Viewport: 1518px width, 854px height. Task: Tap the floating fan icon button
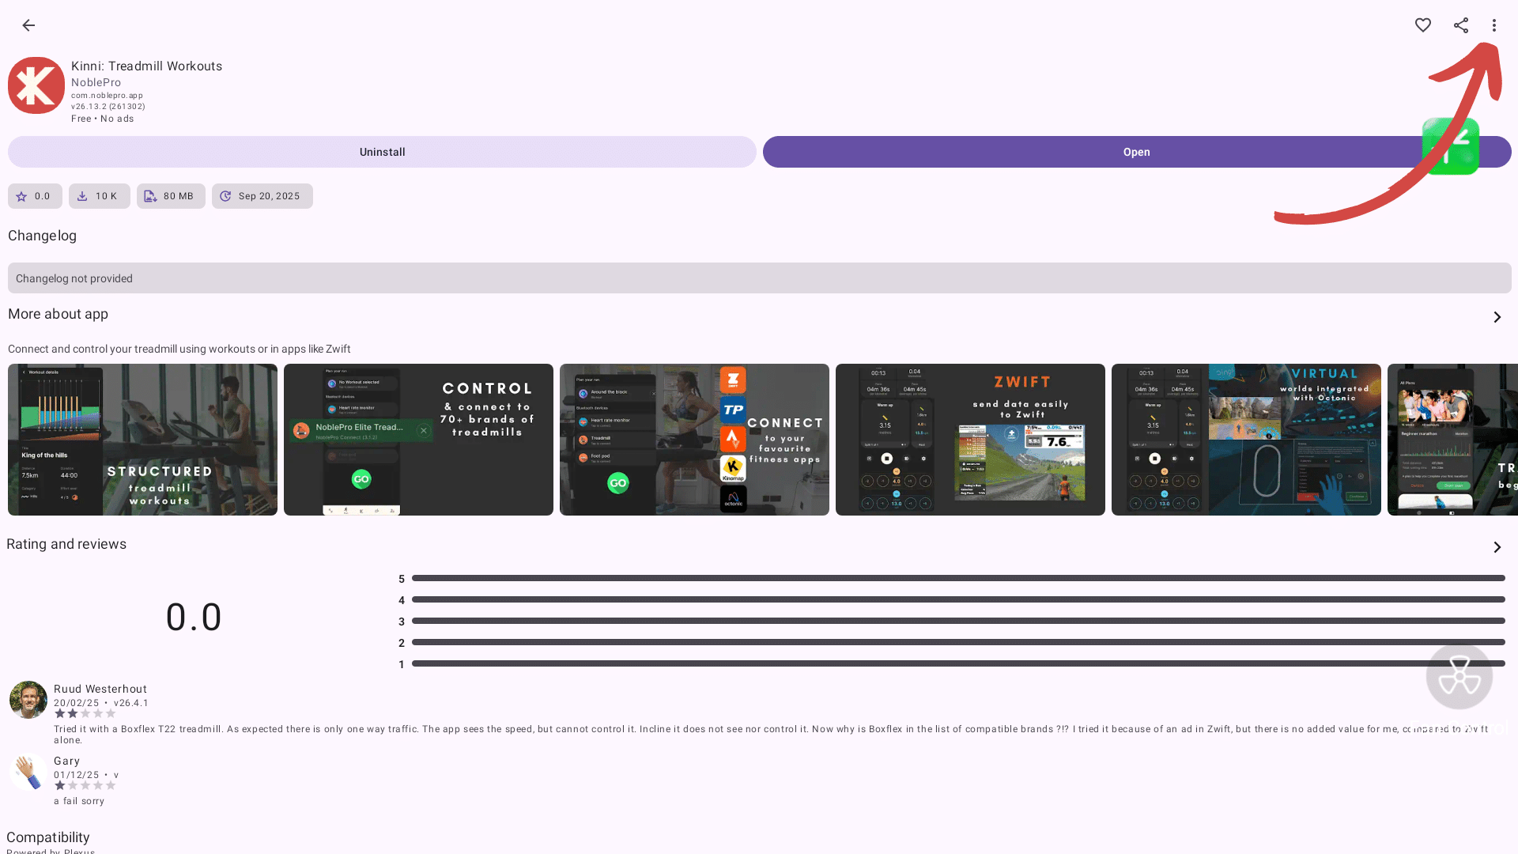[1459, 677]
